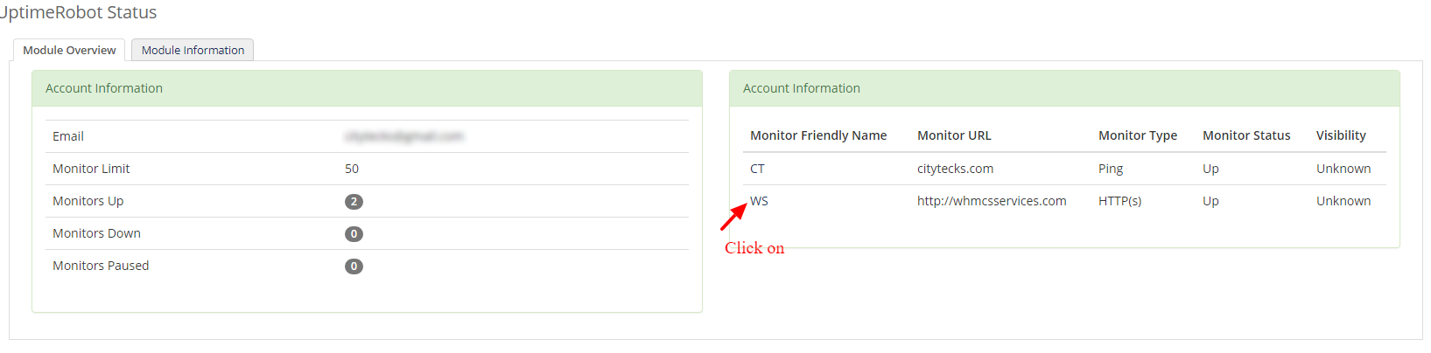Screen dimensions: 1431x353
Task: Select the Monitor Limit value 50
Action: (352, 169)
